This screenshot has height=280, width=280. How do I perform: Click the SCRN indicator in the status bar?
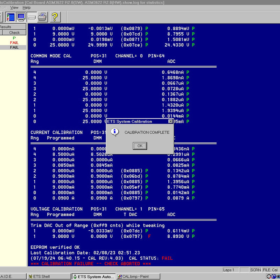256,270
